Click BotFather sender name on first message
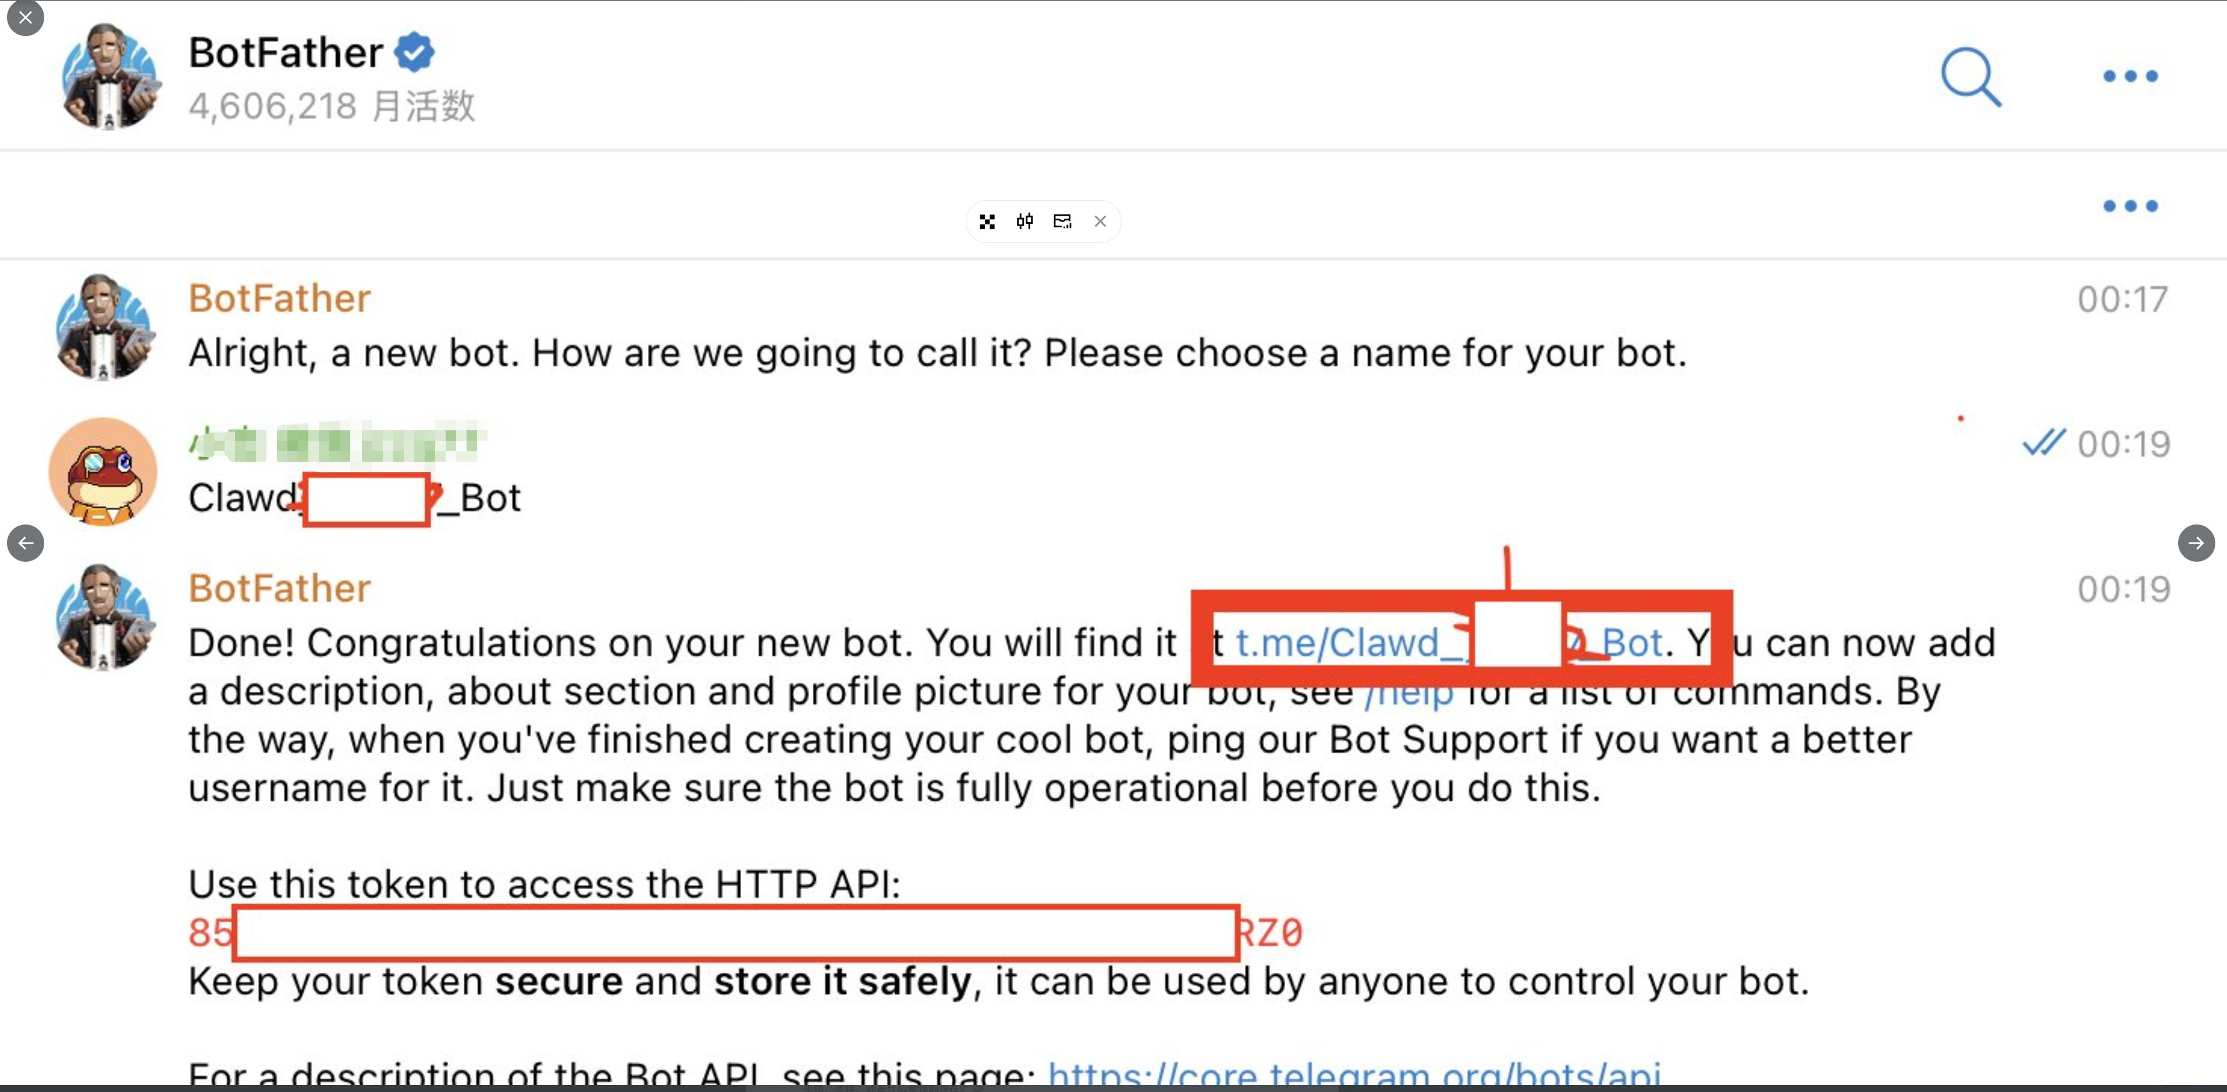This screenshot has height=1092, width=2227. (279, 299)
